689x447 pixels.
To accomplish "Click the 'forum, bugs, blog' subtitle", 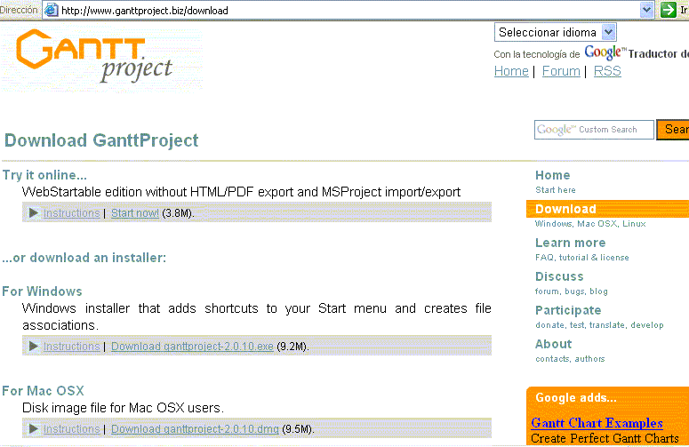I will coord(572,291).
